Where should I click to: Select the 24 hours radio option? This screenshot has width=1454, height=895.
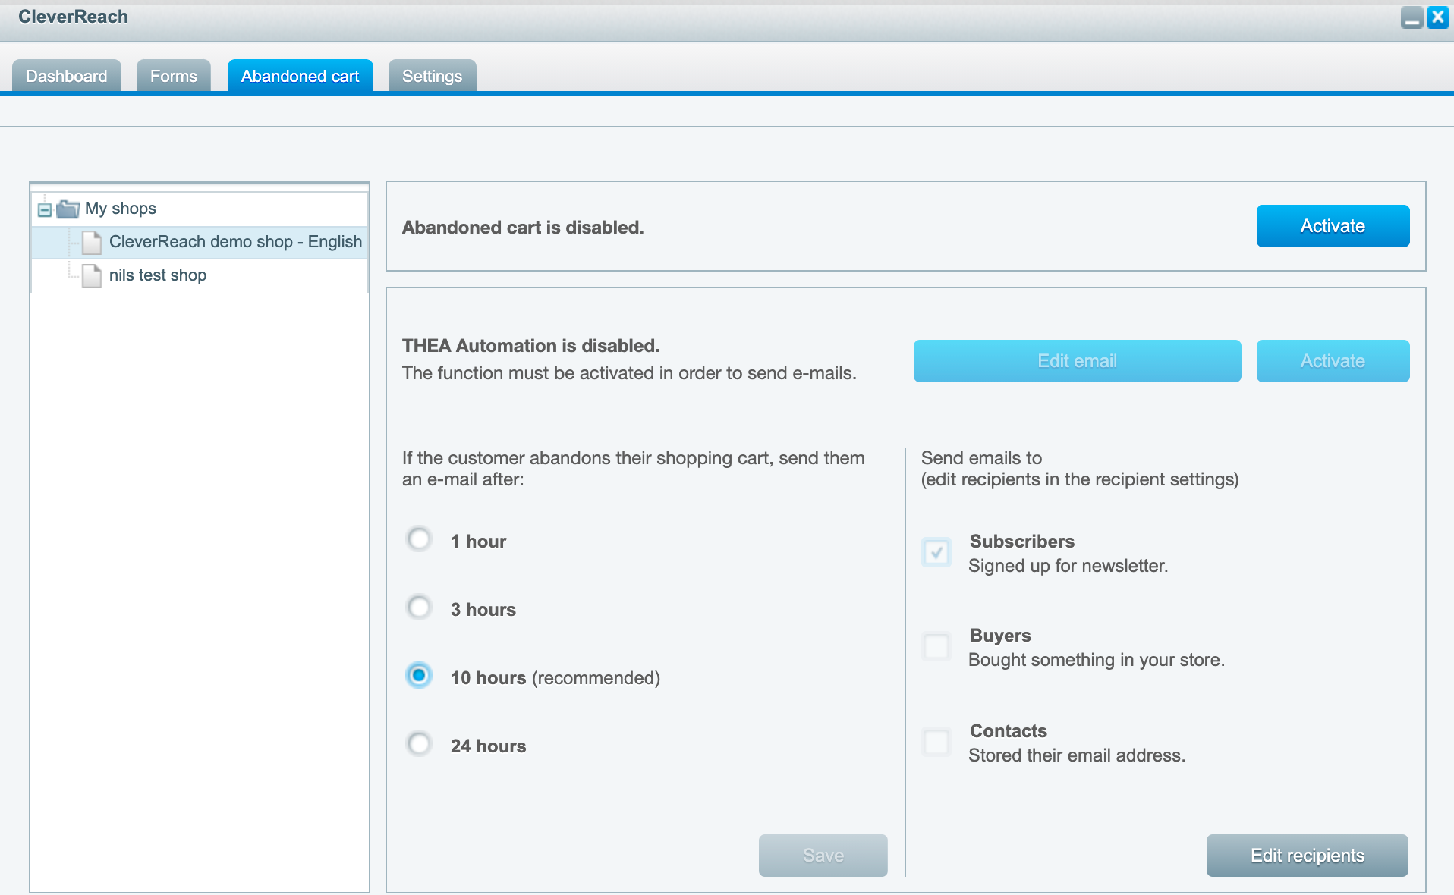point(419,743)
